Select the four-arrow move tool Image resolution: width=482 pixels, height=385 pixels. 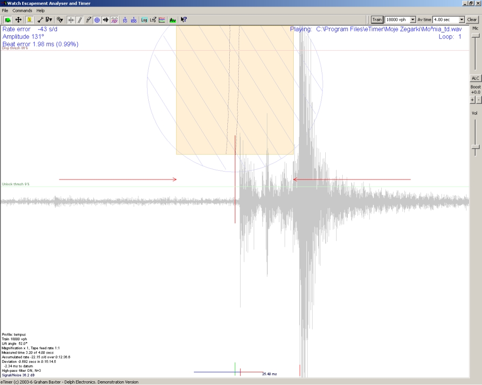[x=18, y=20]
